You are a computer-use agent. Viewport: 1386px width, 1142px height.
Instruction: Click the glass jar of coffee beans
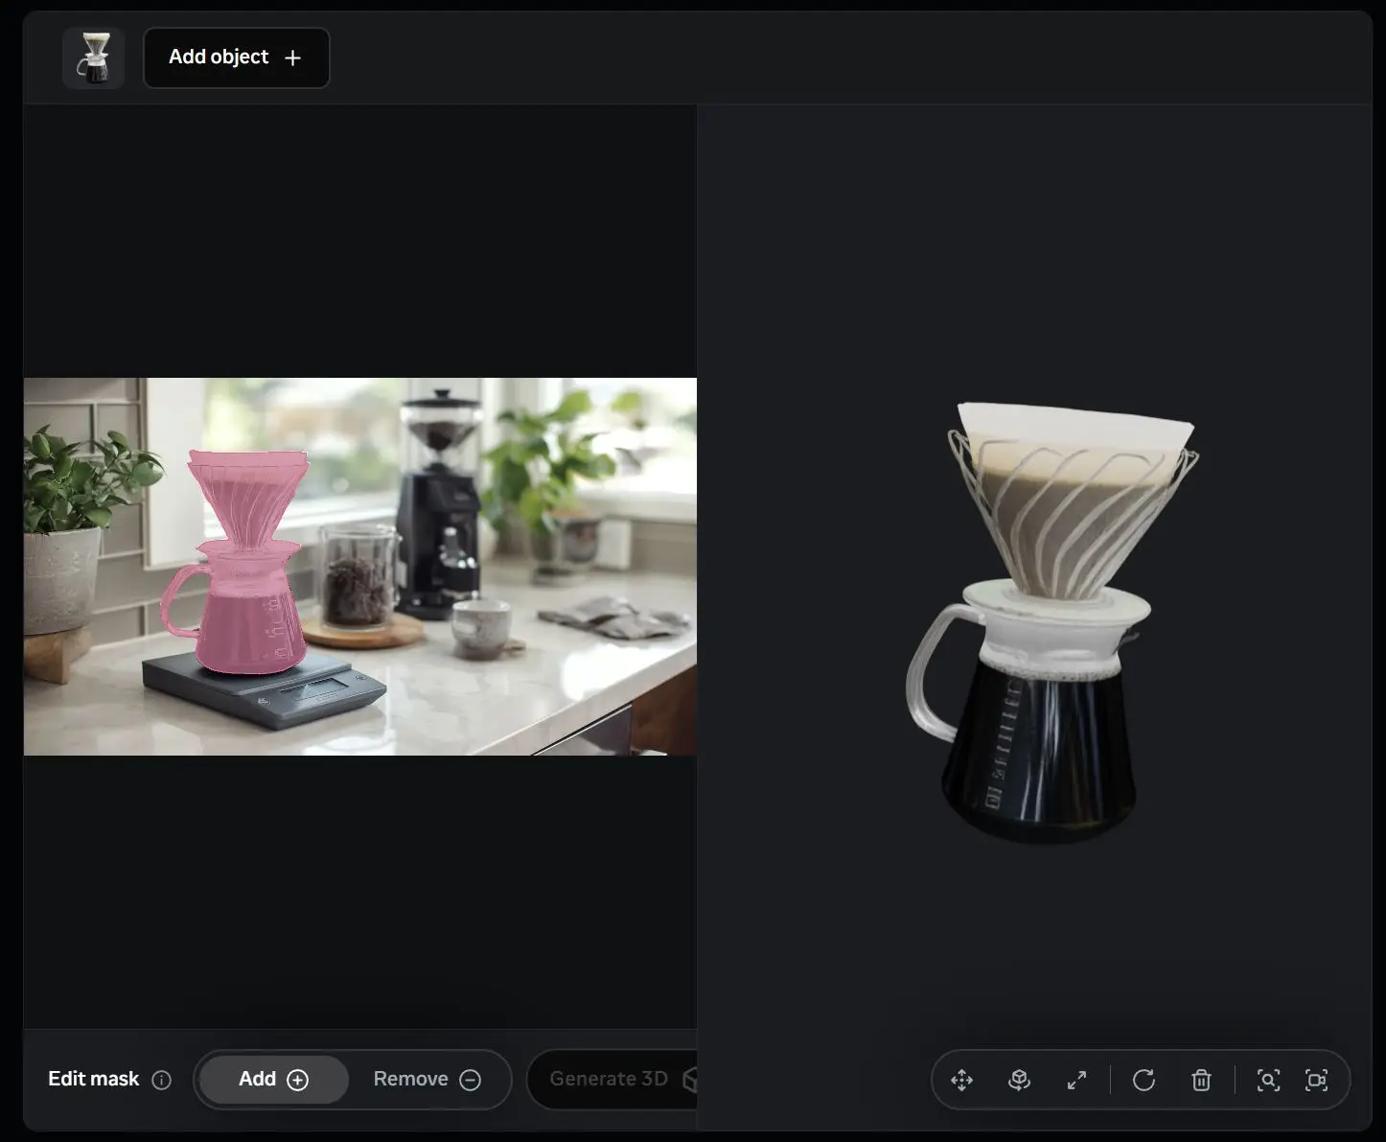click(358, 580)
